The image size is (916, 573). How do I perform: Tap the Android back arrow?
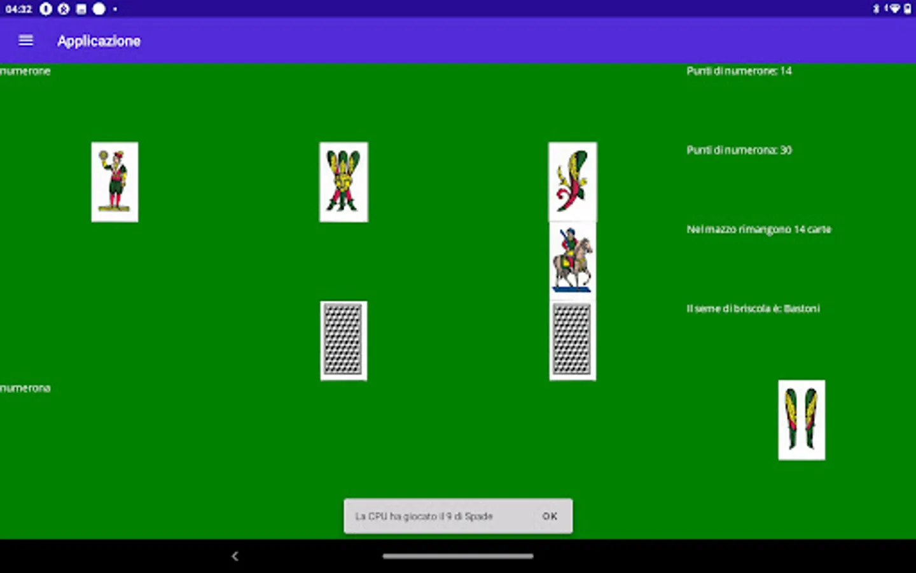click(x=235, y=556)
